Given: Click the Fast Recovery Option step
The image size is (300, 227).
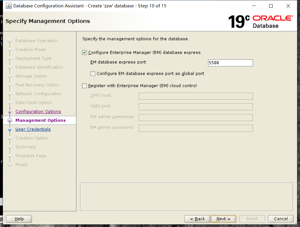Looking at the screenshot, I should click(x=38, y=85).
